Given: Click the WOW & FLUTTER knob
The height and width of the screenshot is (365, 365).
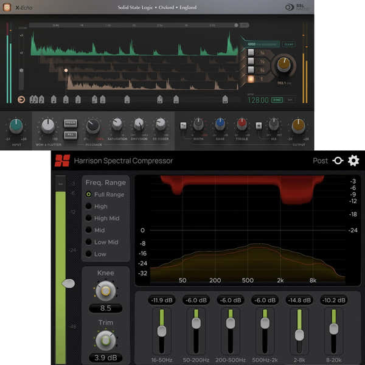Looking at the screenshot, I should [48, 126].
